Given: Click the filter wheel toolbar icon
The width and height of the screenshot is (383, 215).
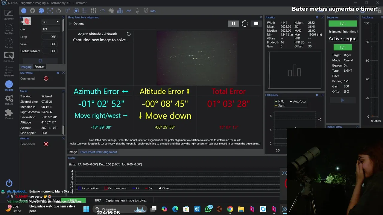Looking at the screenshot, I should coord(41,11).
